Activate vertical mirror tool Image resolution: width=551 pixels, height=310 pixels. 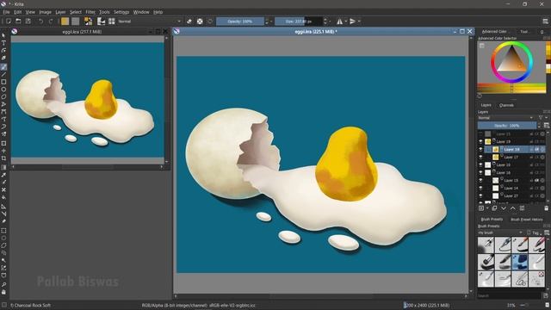click(353, 22)
